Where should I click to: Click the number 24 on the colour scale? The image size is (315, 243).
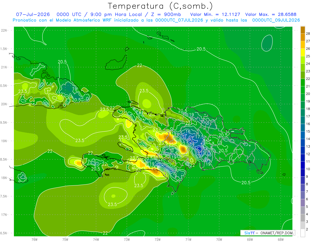(308, 64)
